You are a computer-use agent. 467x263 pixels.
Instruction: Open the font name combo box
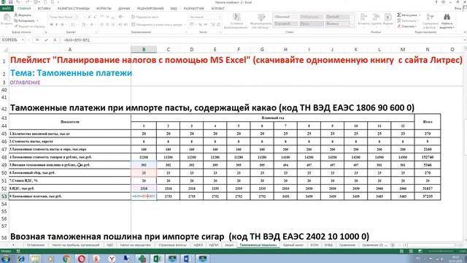[x=61, y=18]
